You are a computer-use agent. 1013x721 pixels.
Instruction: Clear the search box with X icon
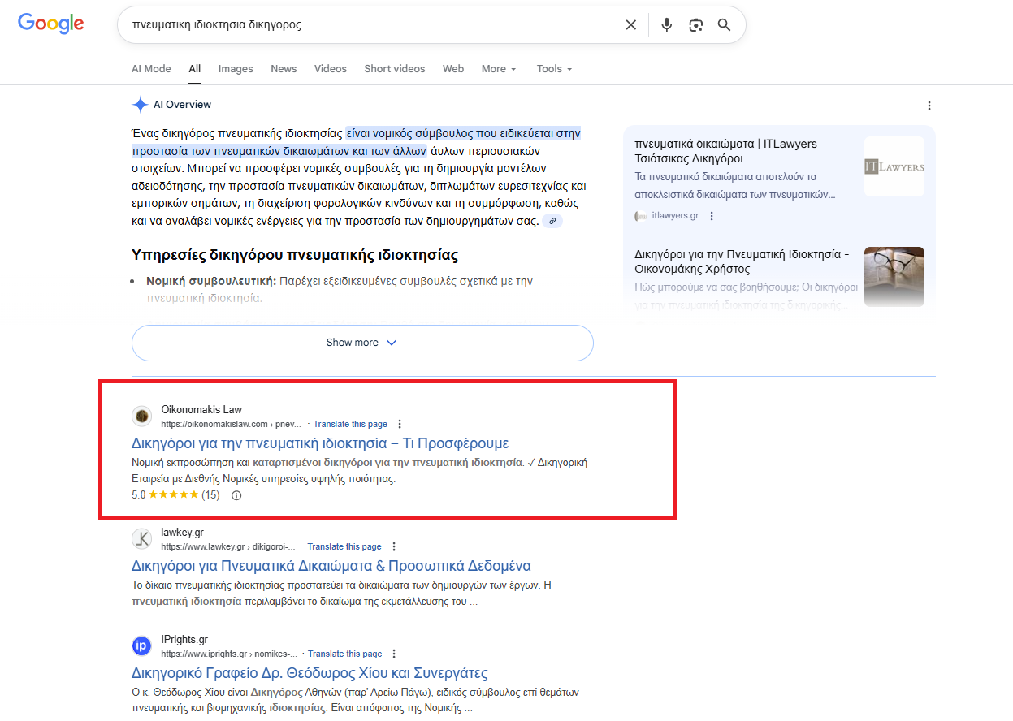coord(630,25)
